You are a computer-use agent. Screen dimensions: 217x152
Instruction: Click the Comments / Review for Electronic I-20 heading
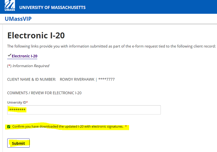[x=44, y=93]
